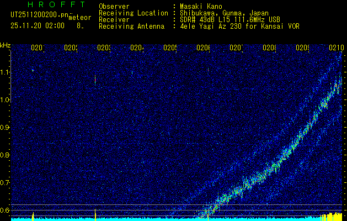Click the 0209 time marker
The image size is (347, 221).
302,48
